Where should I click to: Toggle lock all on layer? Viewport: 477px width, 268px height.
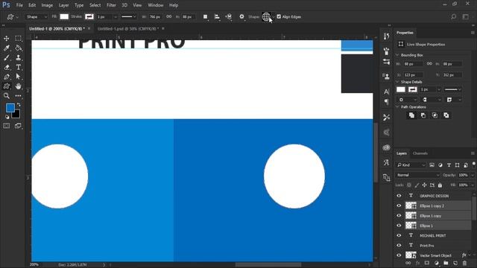coord(440,185)
